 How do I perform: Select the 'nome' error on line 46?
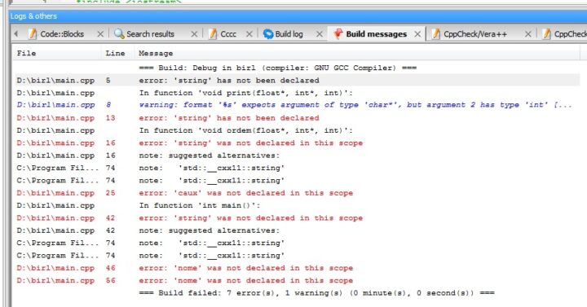point(296,268)
